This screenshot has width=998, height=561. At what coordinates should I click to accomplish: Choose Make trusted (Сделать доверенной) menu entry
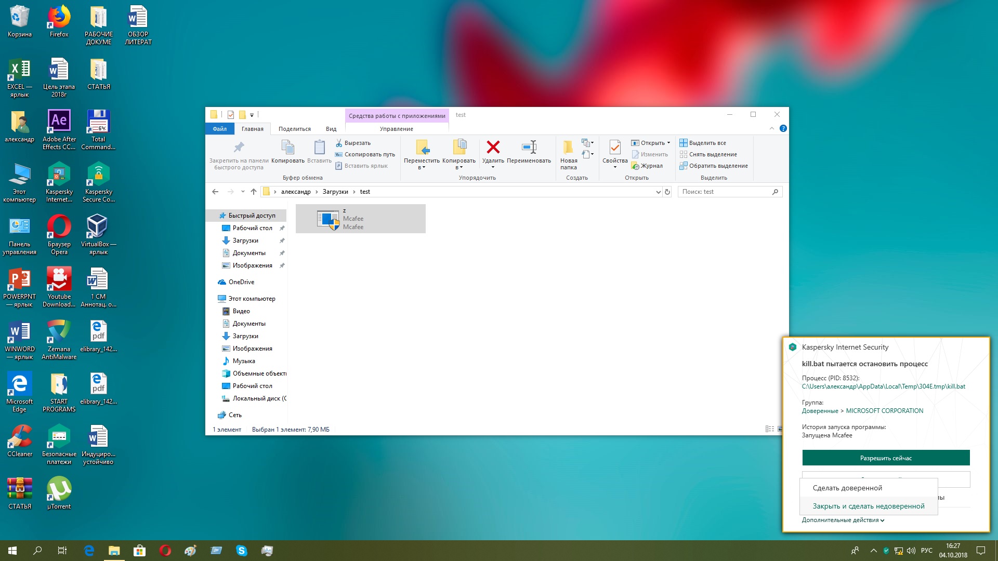click(847, 488)
